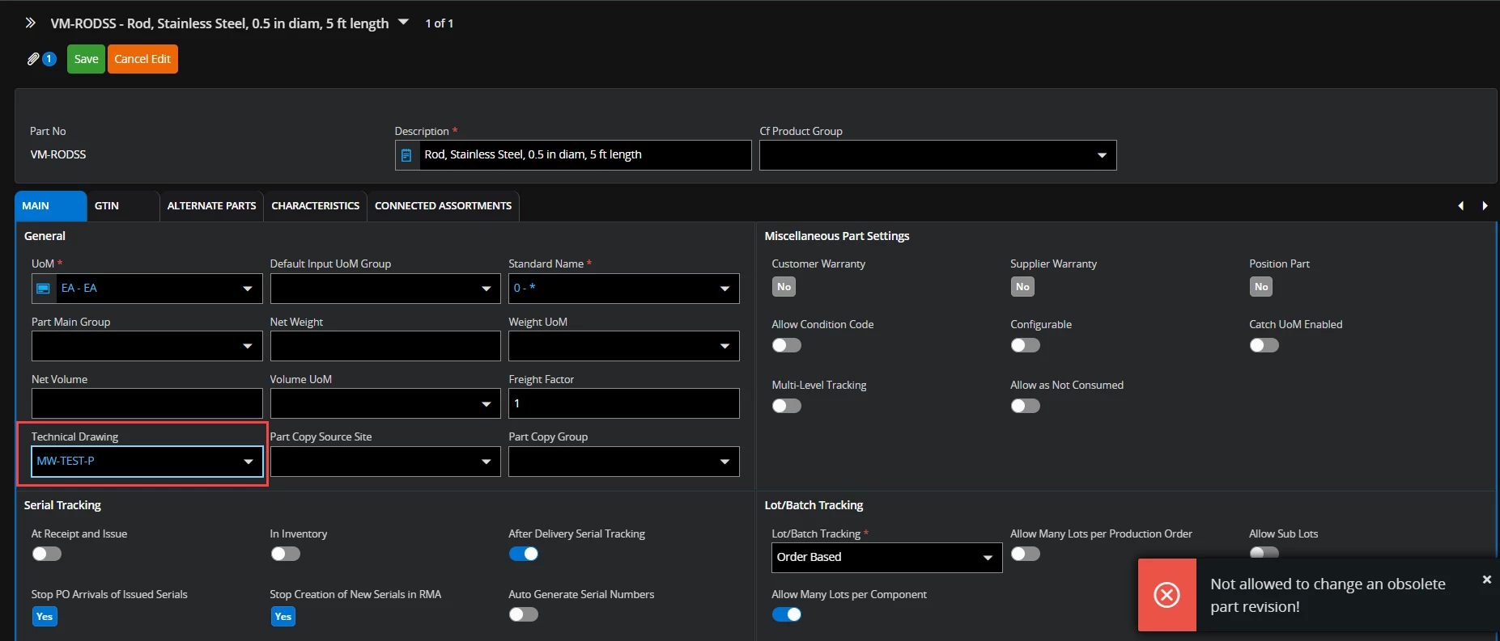Expand the navigation panel chevron icon
The width and height of the screenshot is (1500, 641).
click(x=30, y=23)
